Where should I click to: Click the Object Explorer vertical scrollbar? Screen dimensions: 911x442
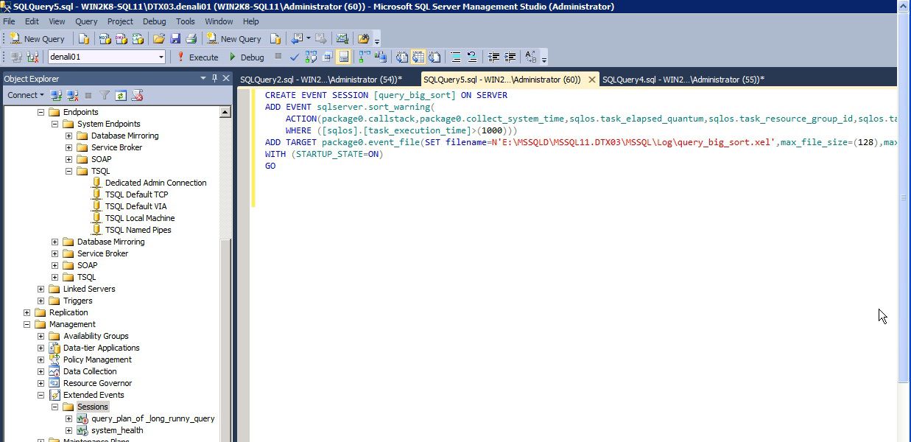coord(227,273)
